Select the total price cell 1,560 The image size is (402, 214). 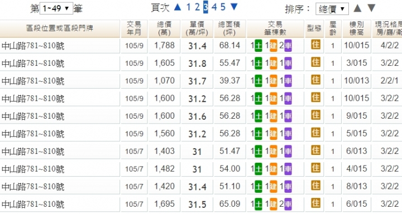(164, 134)
